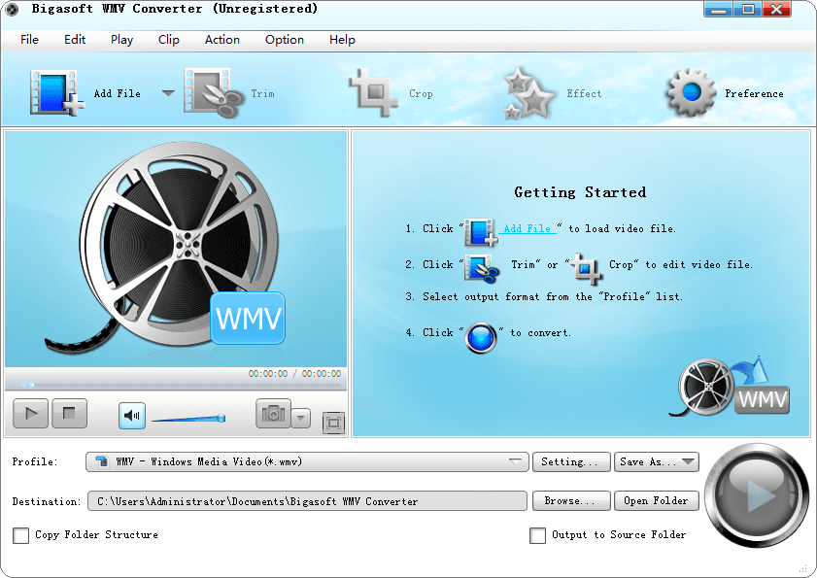This screenshot has height=578, width=817.
Task: Open the Profile format dropdown
Action: tap(307, 461)
